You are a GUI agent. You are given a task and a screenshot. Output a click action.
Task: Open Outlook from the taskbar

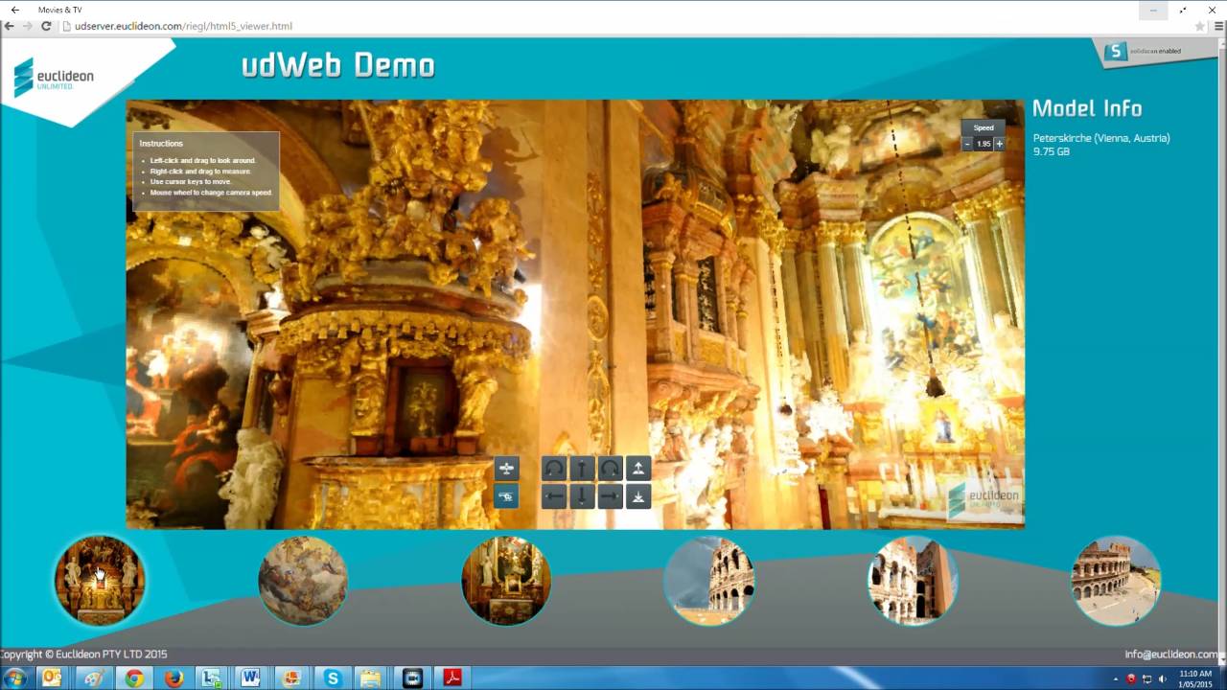(52, 678)
